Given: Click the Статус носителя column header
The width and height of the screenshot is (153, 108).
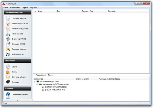Looking at the screenshot, I should tap(87, 79).
